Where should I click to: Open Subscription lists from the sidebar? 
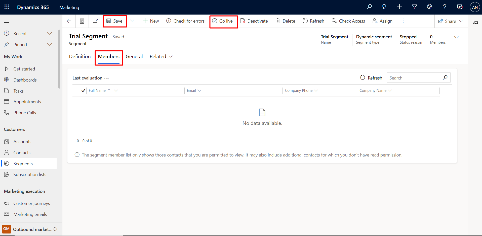tap(30, 174)
